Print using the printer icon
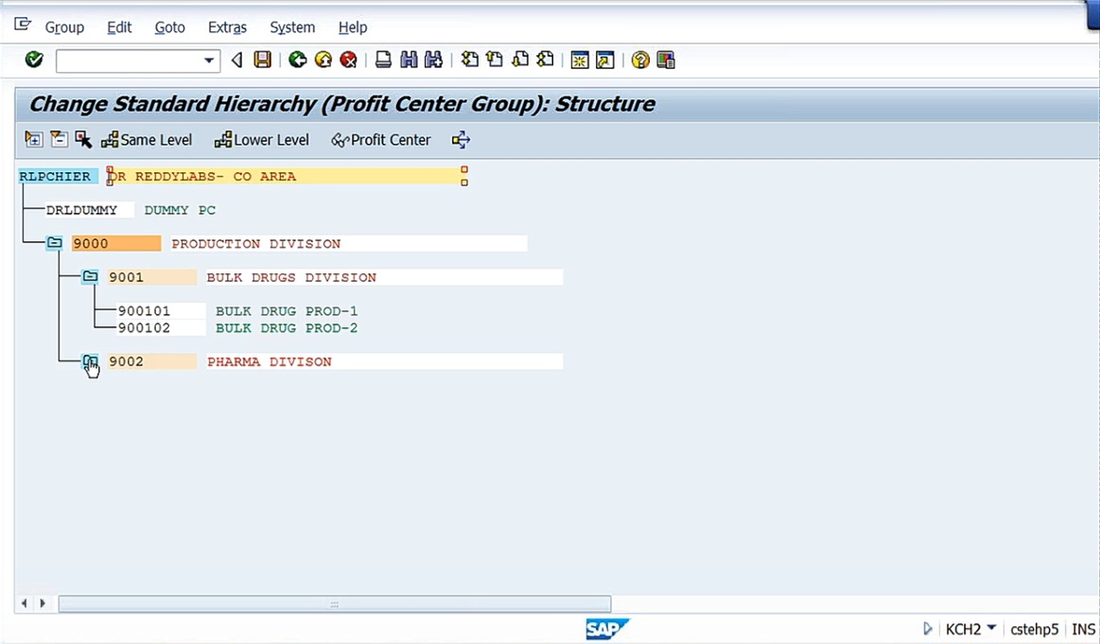The height and width of the screenshot is (644, 1100). point(383,60)
